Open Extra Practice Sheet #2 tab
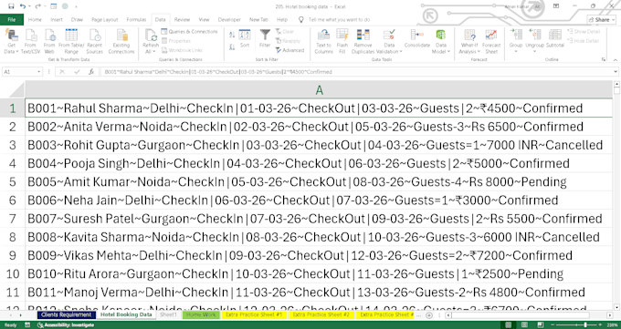The height and width of the screenshot is (329, 621). click(x=321, y=314)
